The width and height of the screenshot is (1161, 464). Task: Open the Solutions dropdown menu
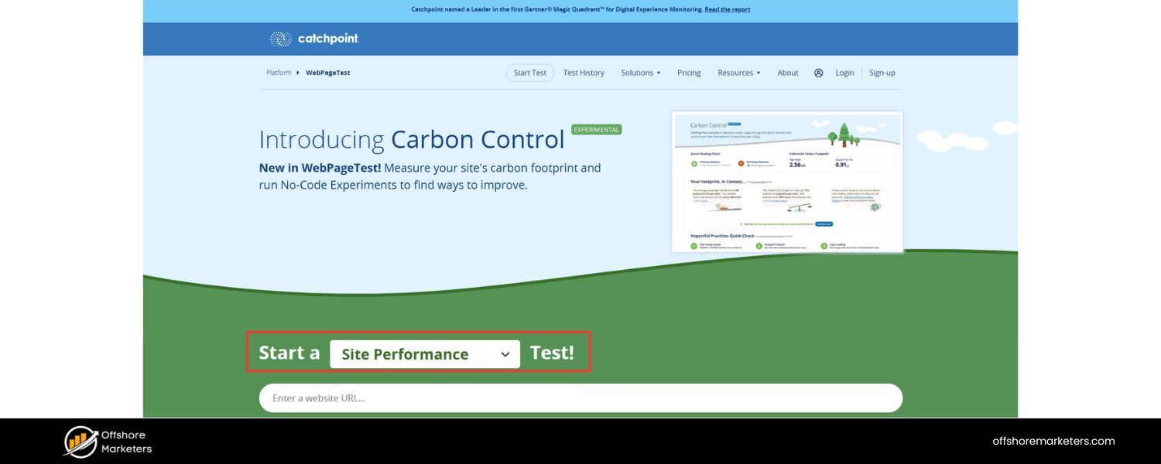pyautogui.click(x=639, y=72)
